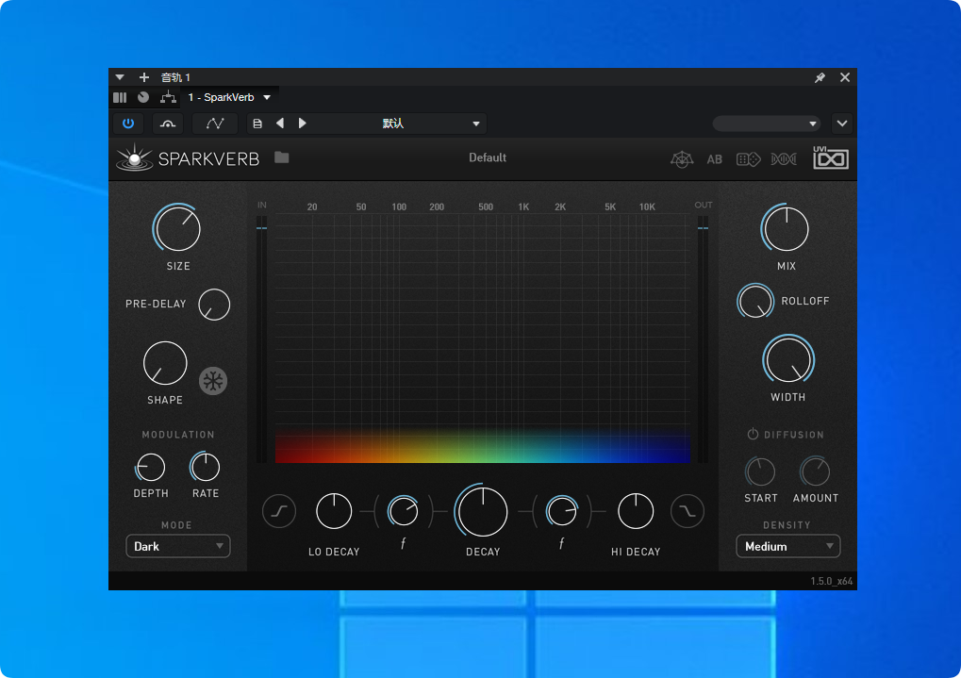Click the WIDTH knob
This screenshot has width=961, height=678.
(x=788, y=360)
